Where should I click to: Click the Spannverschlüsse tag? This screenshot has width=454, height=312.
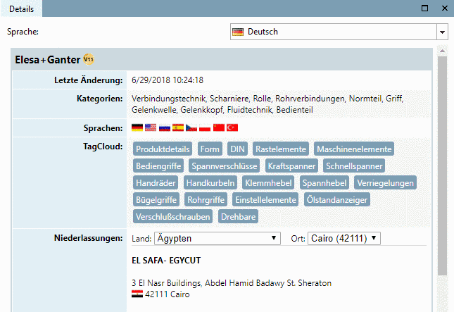(225, 166)
